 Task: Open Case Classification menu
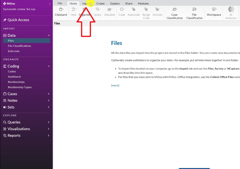click(x=175, y=13)
